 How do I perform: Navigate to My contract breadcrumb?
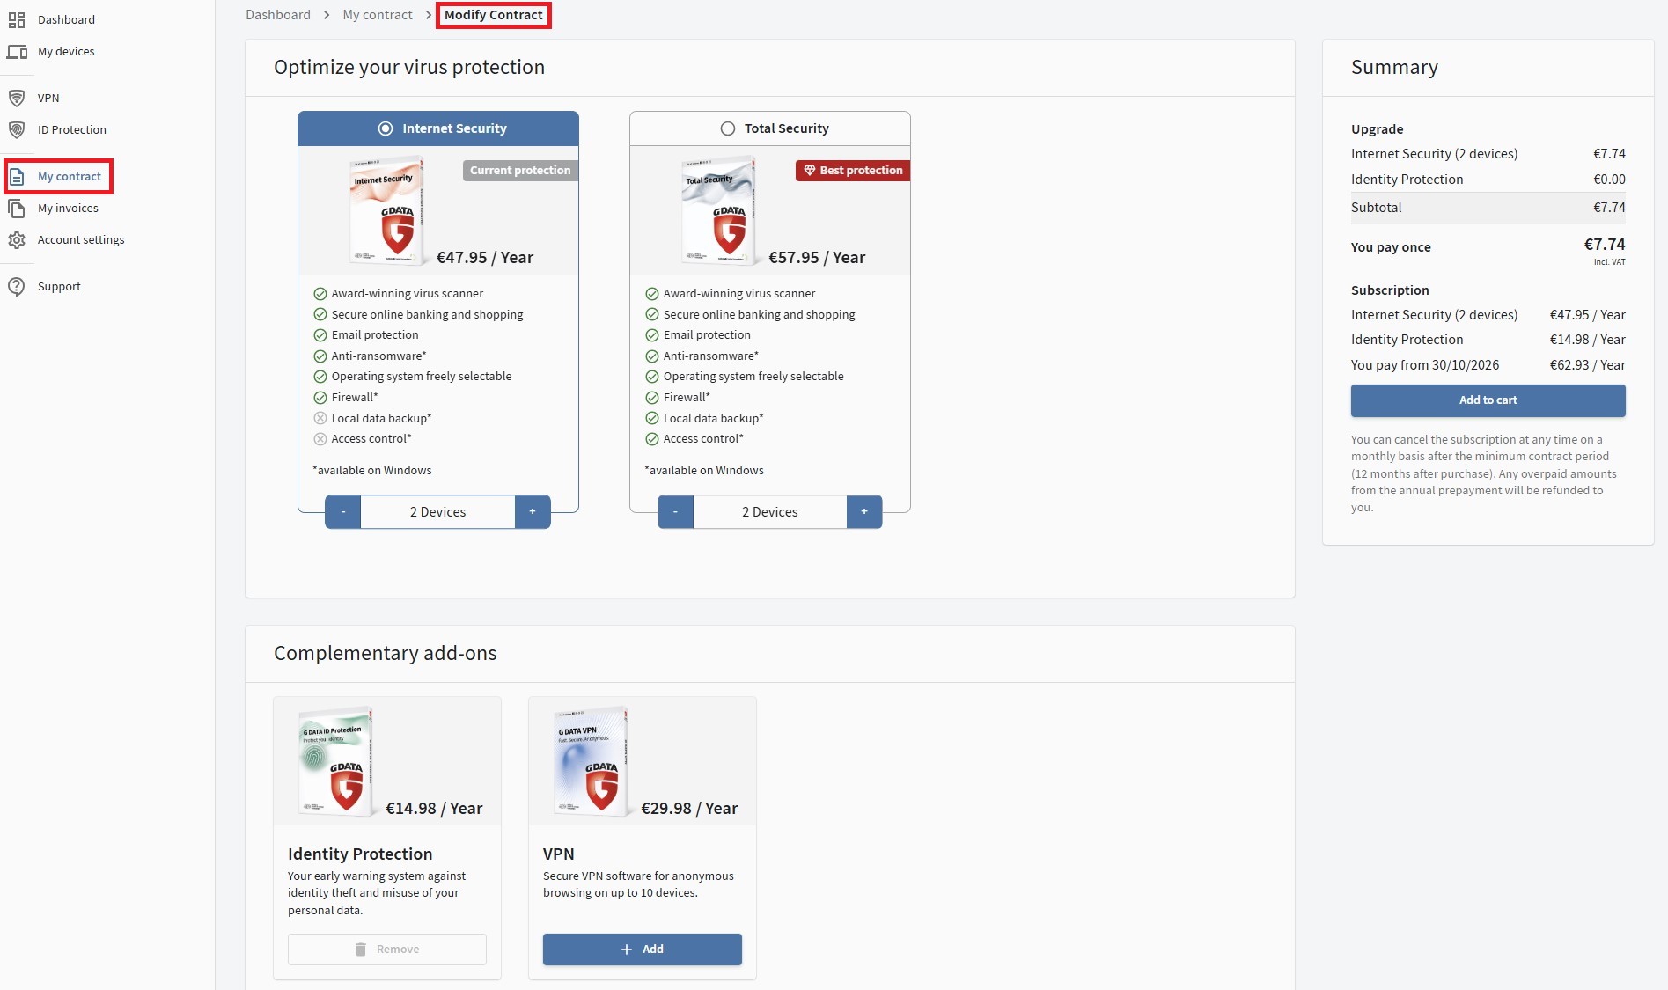(x=378, y=15)
